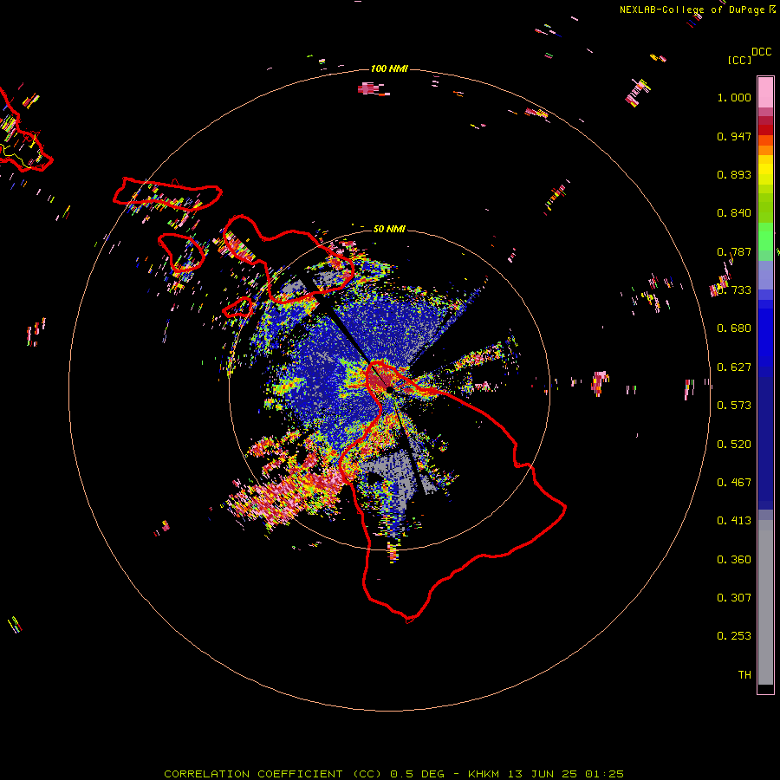Viewport: 780px width, 780px height.
Task: Click the gray segment of the color bar
Action: click(x=765, y=602)
